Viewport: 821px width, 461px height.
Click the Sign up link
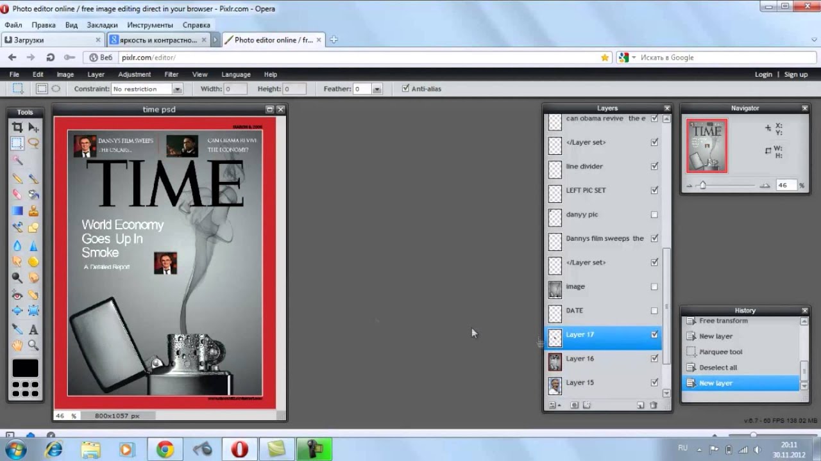tap(796, 74)
